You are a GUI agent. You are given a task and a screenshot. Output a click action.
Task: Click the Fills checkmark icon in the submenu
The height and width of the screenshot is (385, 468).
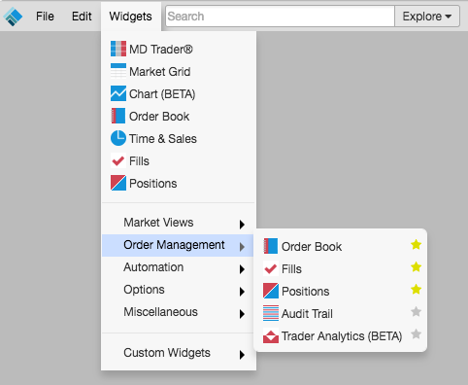pos(271,268)
